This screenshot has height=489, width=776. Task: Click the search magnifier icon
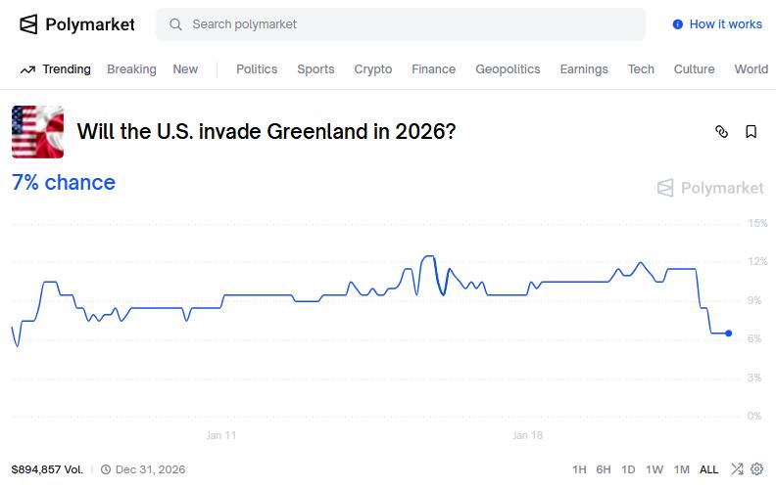(176, 24)
